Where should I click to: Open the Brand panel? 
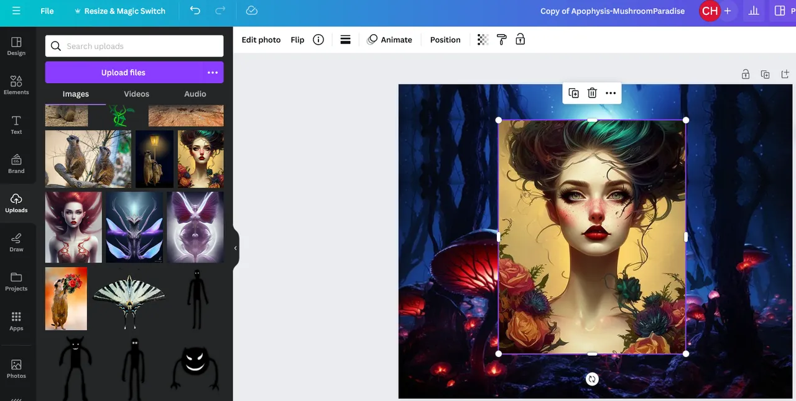coord(16,164)
